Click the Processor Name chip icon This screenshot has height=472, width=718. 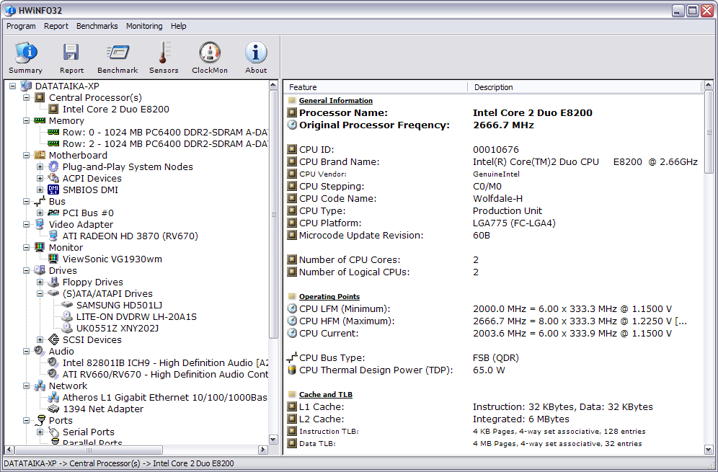click(x=292, y=112)
